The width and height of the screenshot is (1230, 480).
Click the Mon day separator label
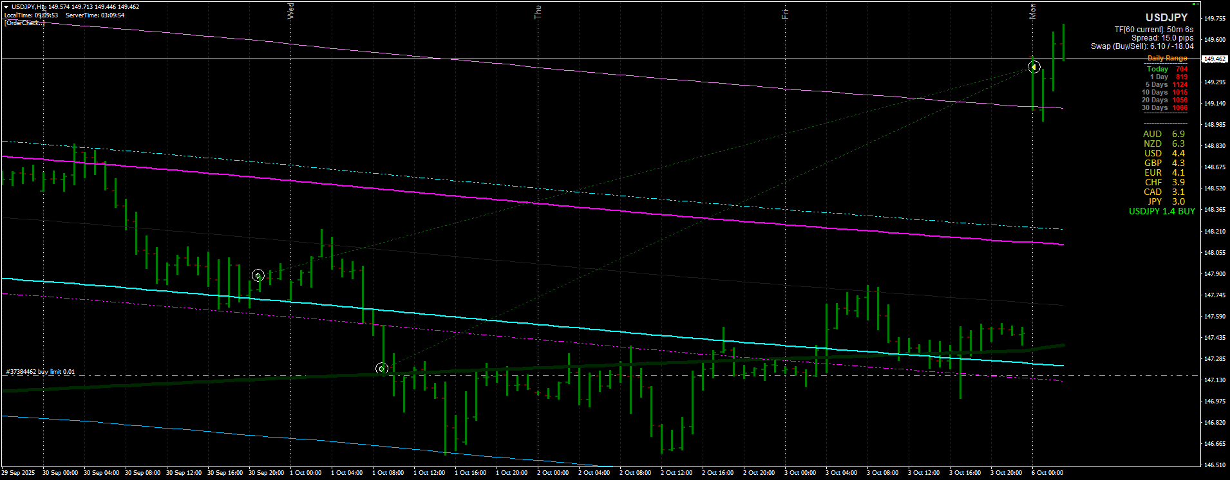pos(1032,11)
